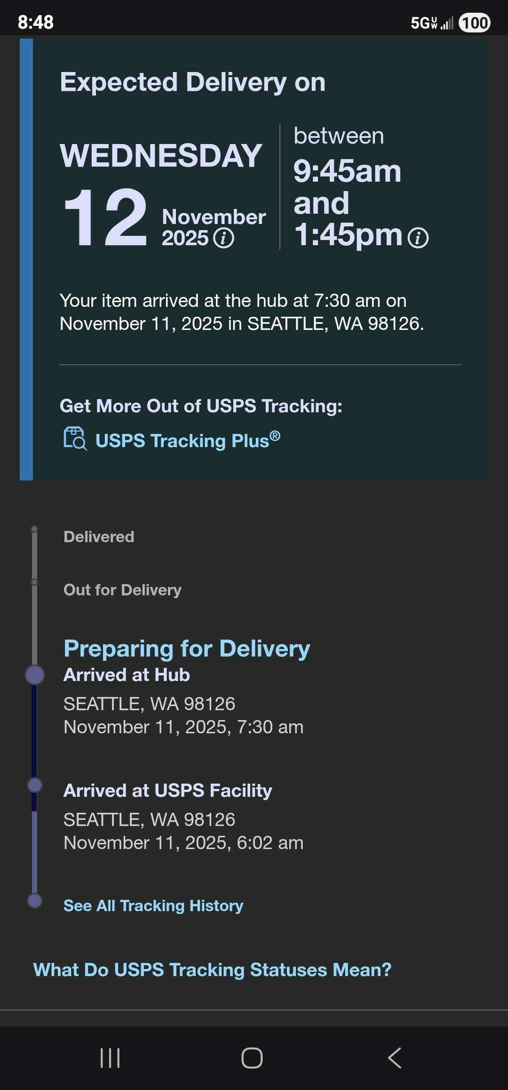This screenshot has height=1090, width=508.
Task: Tap the Arrived at USPS Facility entry title
Action: [x=167, y=791]
